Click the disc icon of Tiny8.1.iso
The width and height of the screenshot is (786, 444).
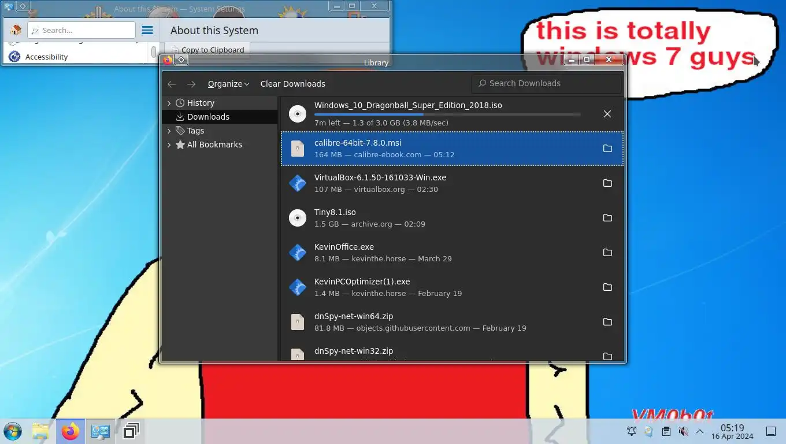297,218
